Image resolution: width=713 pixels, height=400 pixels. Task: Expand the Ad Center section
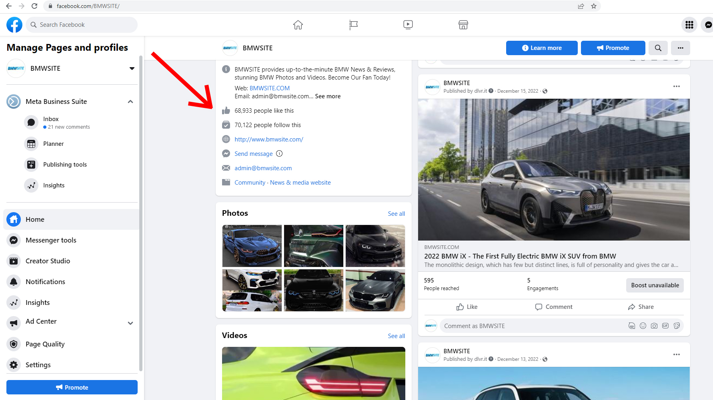[x=130, y=323]
